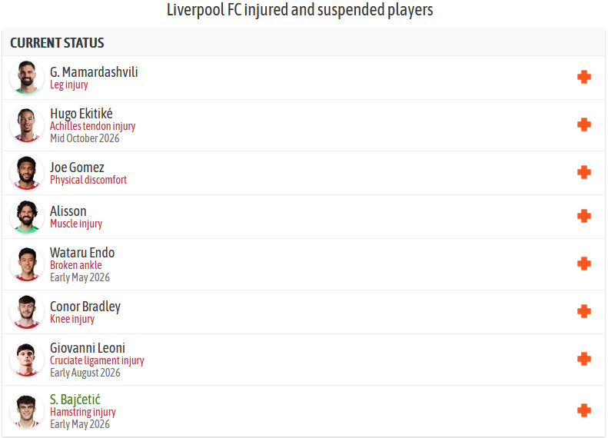Click the injury cross icon for Conor Bradley
The height and width of the screenshot is (438, 608).
tap(584, 311)
